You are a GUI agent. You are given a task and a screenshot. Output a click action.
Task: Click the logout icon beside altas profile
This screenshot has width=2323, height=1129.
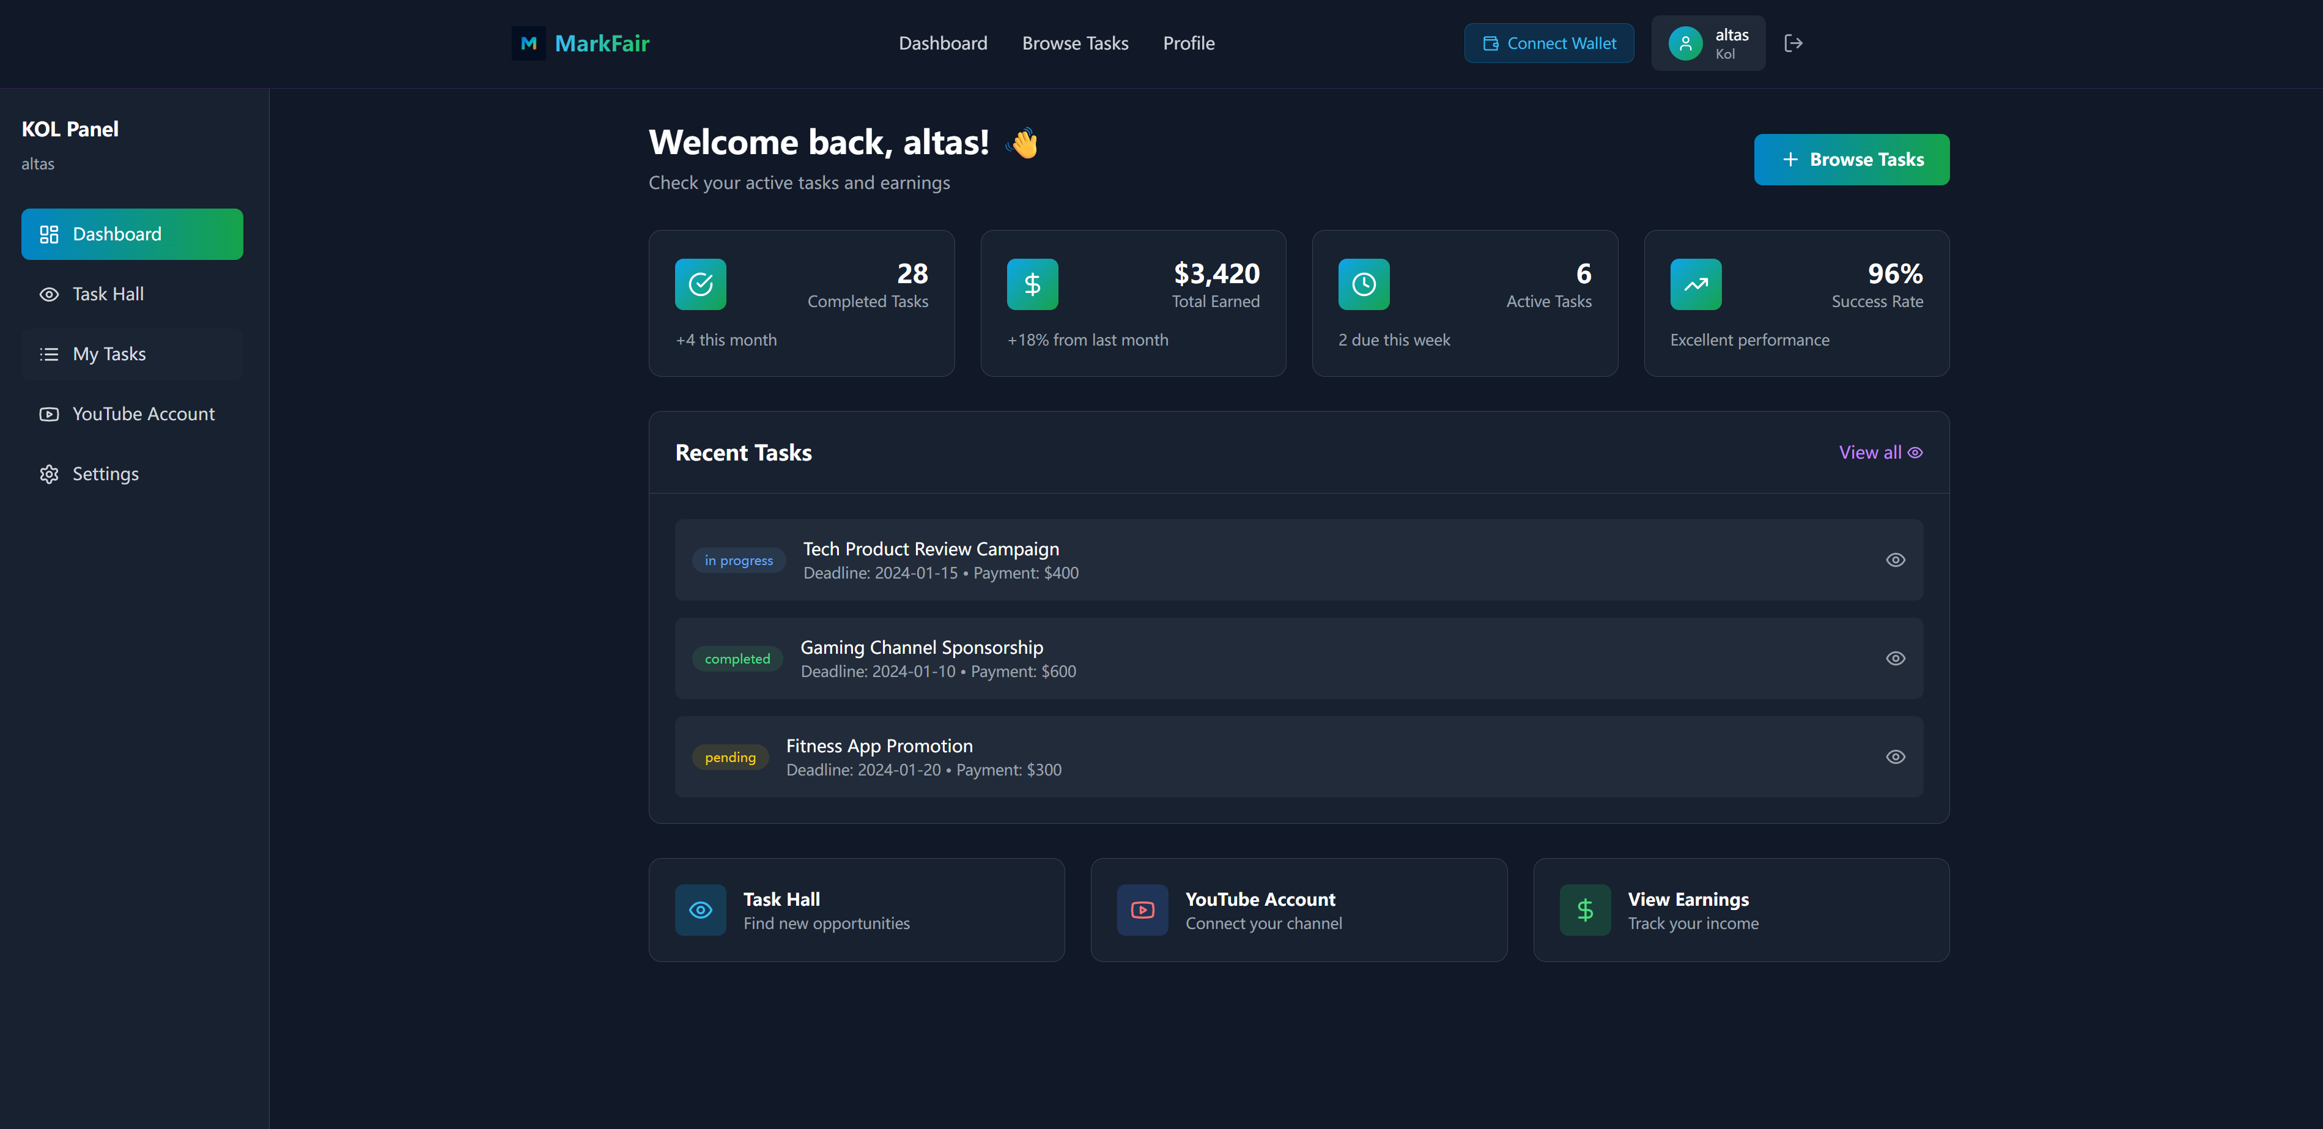1793,43
